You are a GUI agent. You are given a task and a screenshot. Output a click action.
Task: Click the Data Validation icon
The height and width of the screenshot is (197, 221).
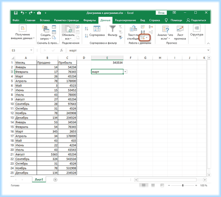(x=143, y=37)
